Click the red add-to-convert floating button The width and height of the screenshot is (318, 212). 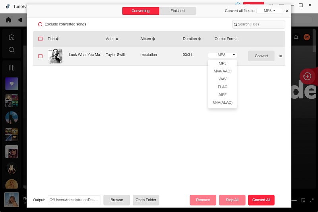307,76
